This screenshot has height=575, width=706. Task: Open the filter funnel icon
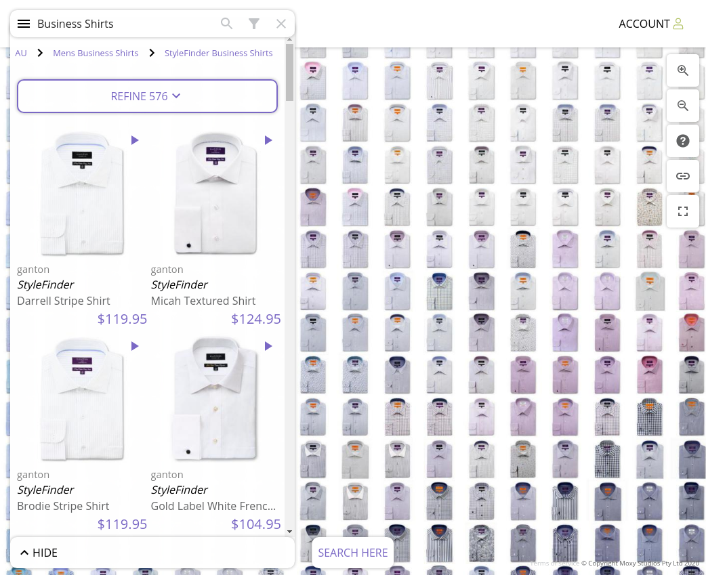click(x=254, y=24)
